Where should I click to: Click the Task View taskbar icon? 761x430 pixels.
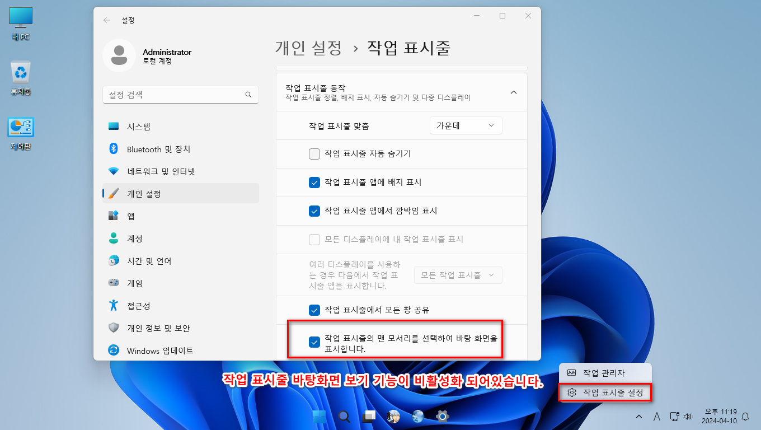[369, 417]
